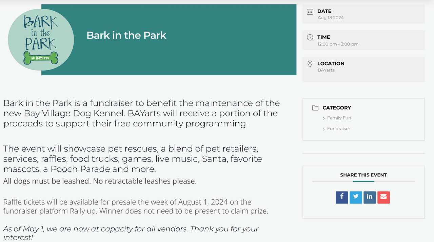Click the folder icon beside CATEGORY

pyautogui.click(x=315, y=108)
